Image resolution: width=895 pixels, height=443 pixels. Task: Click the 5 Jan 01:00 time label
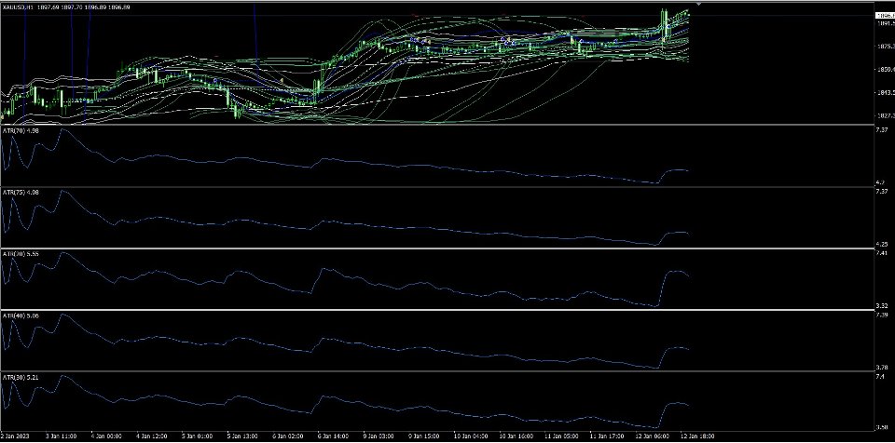click(x=197, y=436)
